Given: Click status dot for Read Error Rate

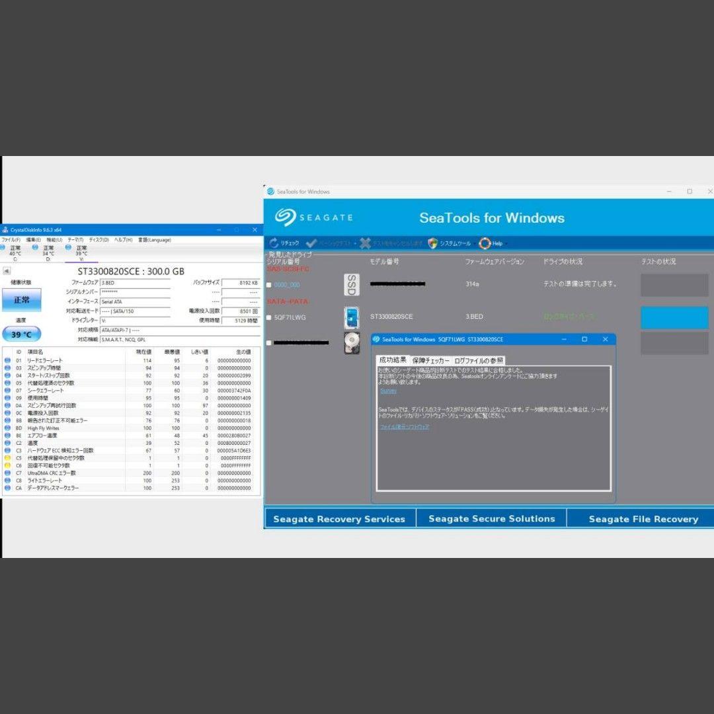Looking at the screenshot, I should point(7,360).
